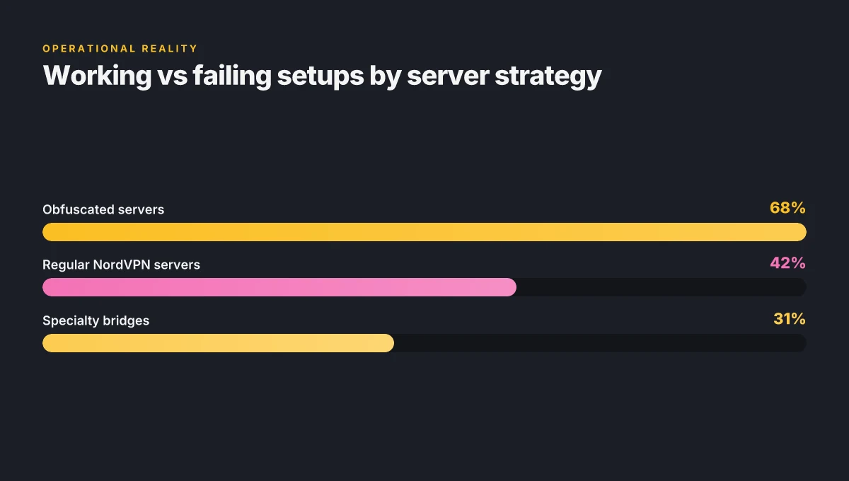Click the unfilled track of Specialty bridges bar

600,343
